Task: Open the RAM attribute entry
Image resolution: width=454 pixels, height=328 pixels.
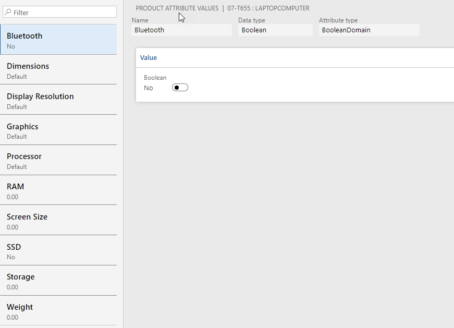Action: click(x=58, y=191)
